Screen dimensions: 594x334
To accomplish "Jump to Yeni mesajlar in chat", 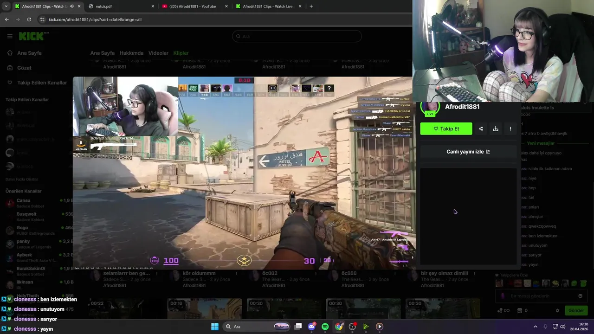I will [x=541, y=143].
